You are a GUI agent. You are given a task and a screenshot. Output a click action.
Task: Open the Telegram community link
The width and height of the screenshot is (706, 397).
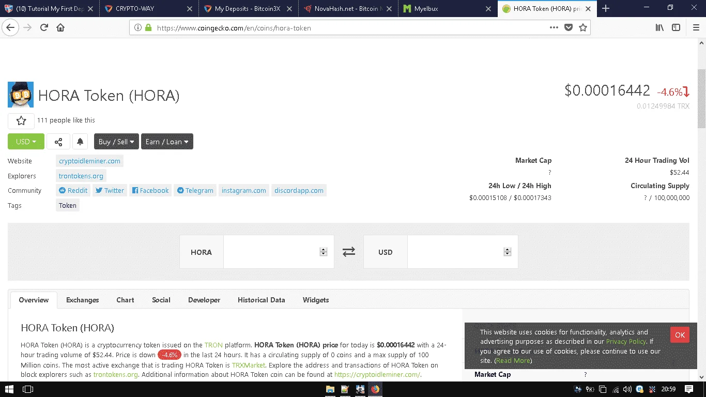coord(195,190)
